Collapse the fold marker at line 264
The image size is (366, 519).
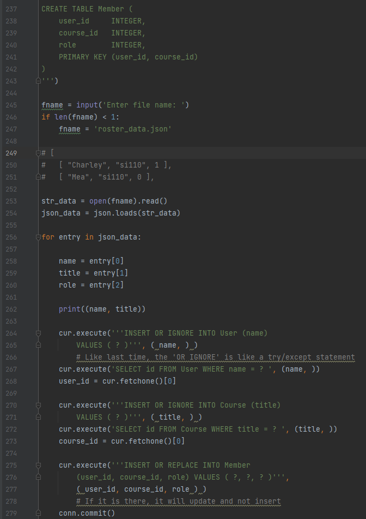coord(38,333)
